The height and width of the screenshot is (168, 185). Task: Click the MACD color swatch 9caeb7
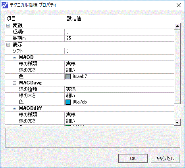68,76
